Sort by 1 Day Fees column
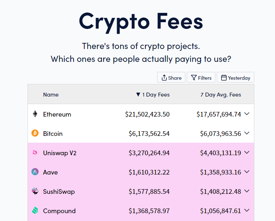 (153, 95)
